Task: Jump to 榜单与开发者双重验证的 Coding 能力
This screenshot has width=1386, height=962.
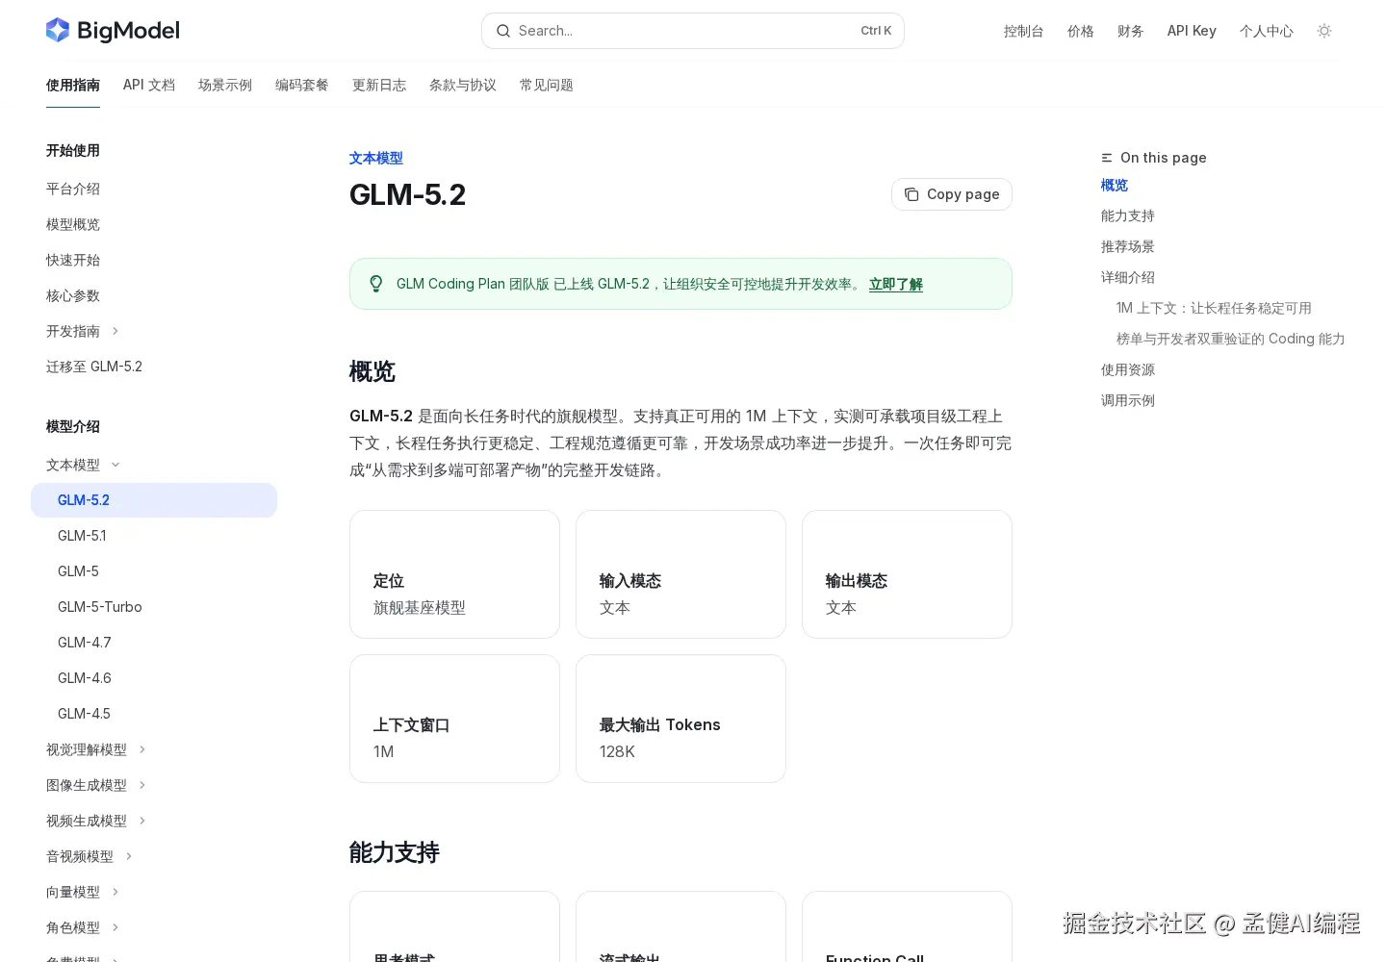Action: (x=1231, y=339)
